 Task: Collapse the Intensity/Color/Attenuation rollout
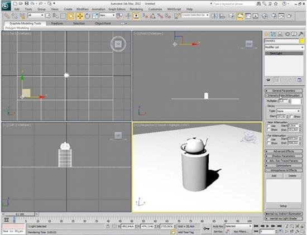coord(284,95)
